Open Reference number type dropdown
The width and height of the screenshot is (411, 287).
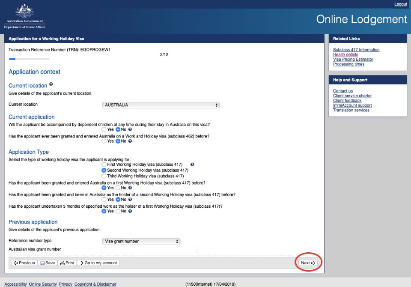tap(141, 241)
